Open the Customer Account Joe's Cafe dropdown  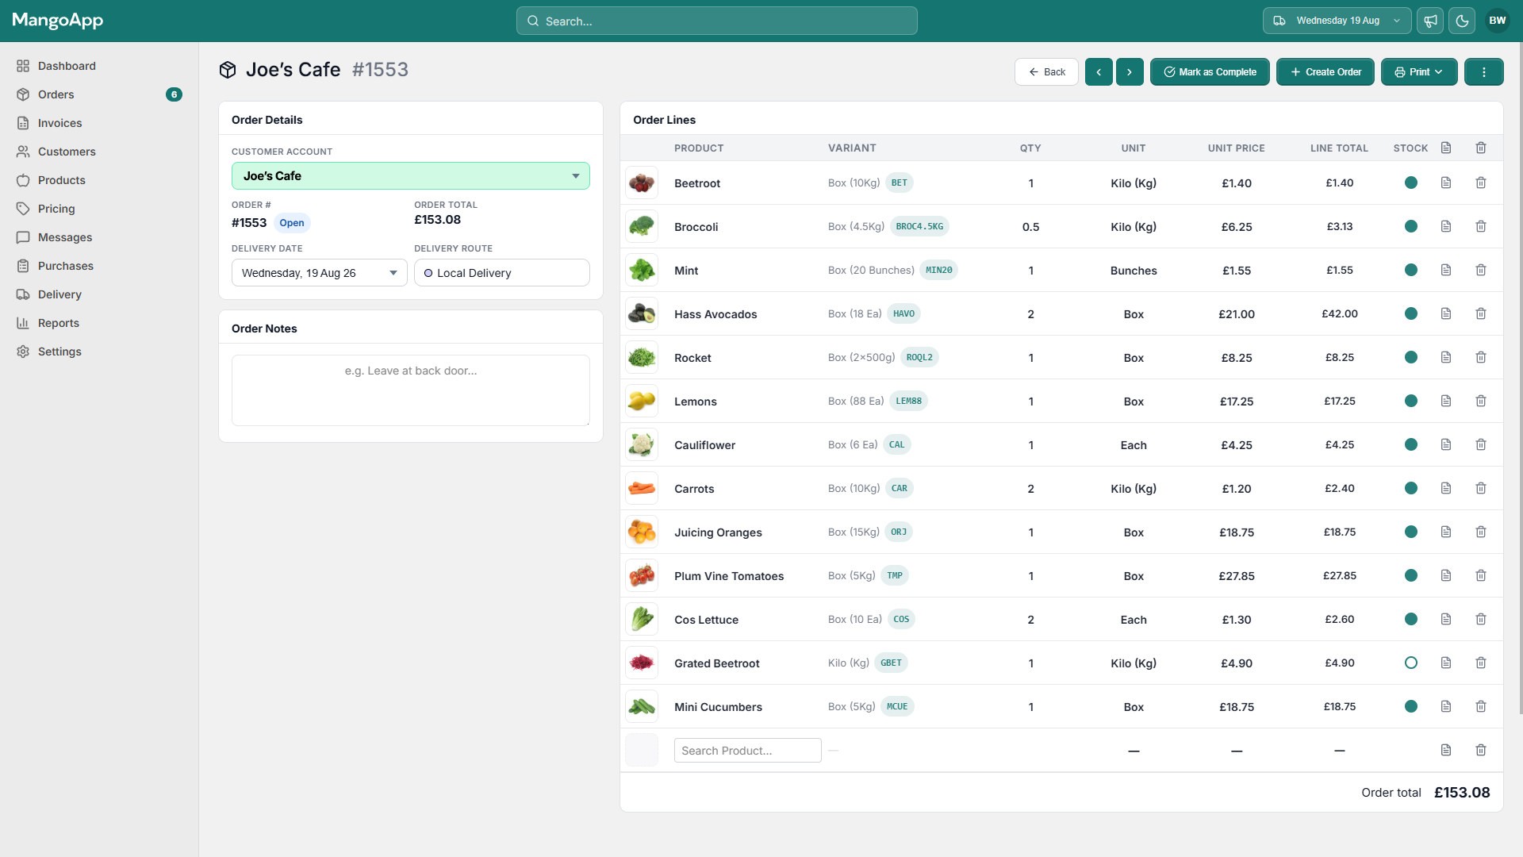coord(410,175)
